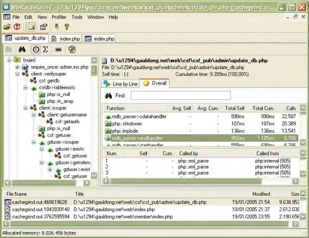Viewport: 309px width, 238px height.
Task: Click the WinCacheGrind title bar app icon
Action: tap(6, 7)
